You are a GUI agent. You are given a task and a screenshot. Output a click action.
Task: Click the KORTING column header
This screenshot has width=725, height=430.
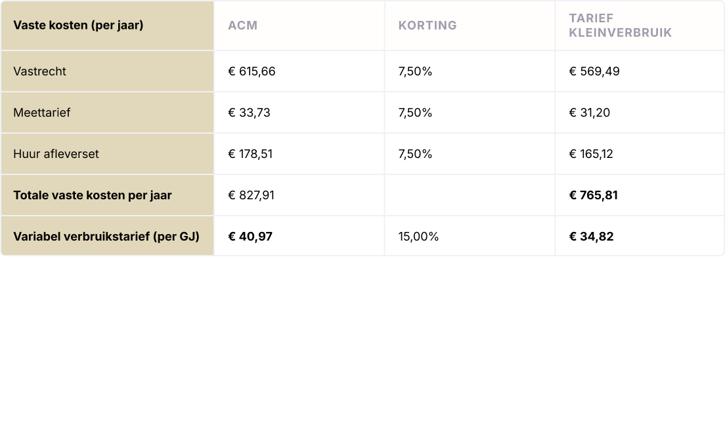427,26
